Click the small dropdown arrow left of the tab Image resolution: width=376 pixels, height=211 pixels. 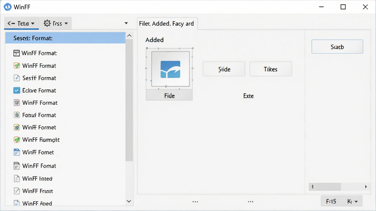pos(126,23)
